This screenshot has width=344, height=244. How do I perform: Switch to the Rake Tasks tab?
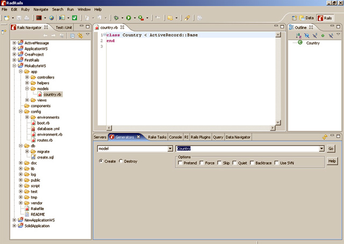coord(157,137)
